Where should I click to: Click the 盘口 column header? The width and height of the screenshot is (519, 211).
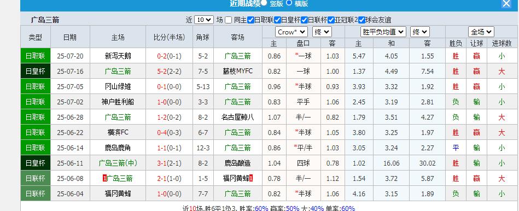304,43
